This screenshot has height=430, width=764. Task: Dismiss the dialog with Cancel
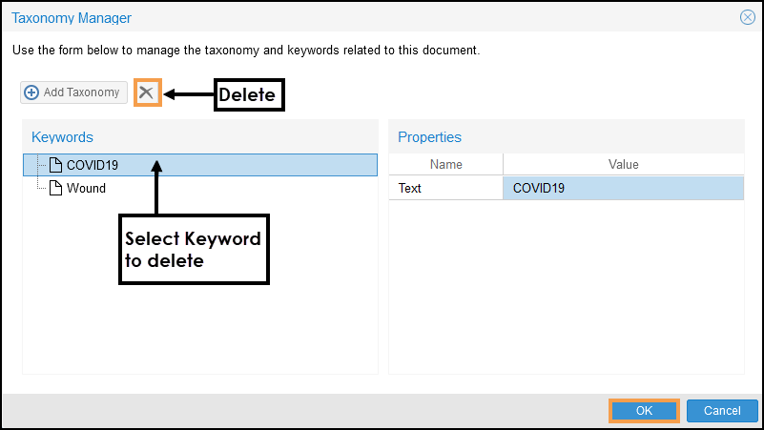coord(722,411)
